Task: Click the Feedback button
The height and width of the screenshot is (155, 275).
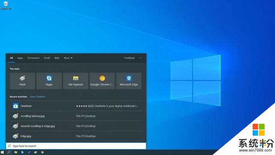Action: 129,58
